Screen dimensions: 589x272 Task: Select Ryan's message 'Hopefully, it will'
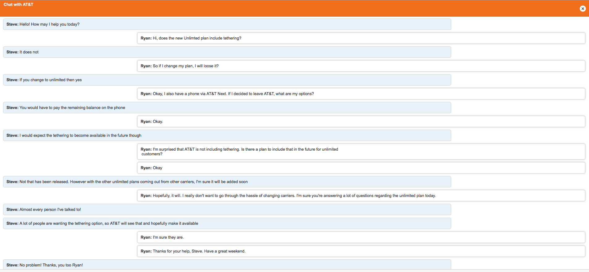(x=361, y=195)
